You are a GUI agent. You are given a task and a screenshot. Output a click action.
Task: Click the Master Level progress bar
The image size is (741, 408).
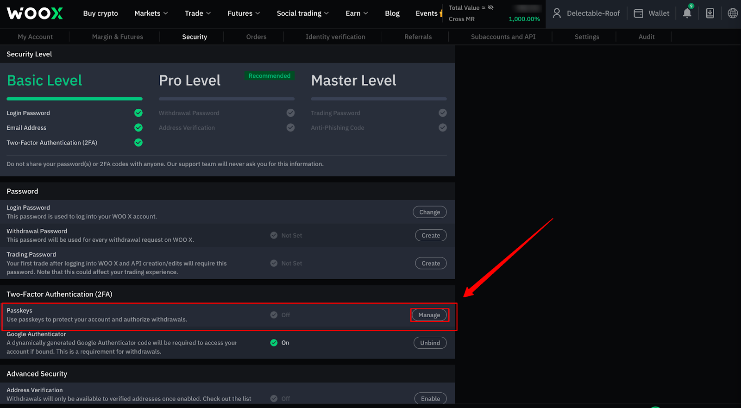[x=379, y=99]
